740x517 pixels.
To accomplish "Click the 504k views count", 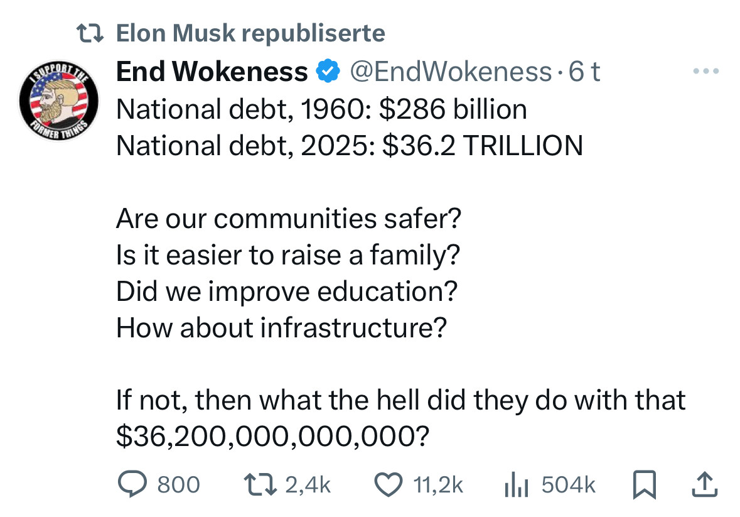I will [569, 485].
